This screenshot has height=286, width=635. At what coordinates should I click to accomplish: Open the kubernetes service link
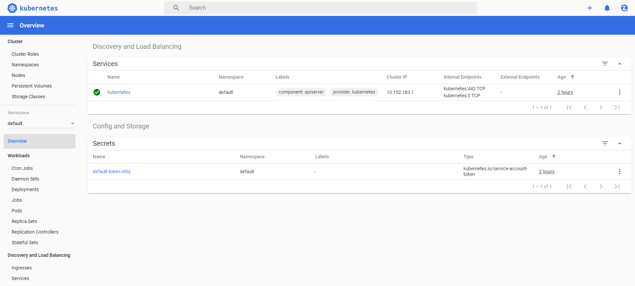click(x=119, y=92)
